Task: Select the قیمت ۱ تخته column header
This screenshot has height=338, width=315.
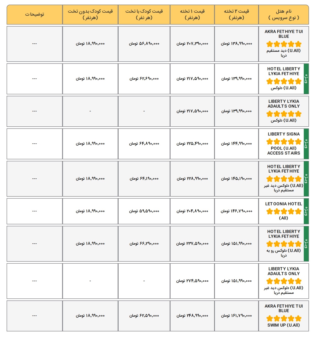Action: (x=192, y=14)
